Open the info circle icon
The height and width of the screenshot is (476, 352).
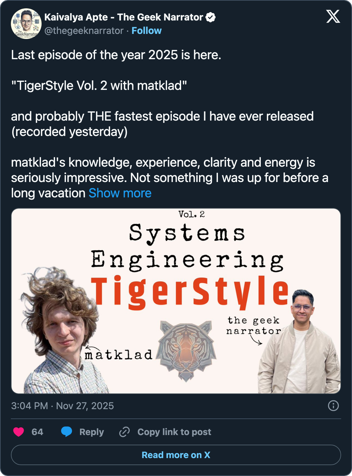pos(333,406)
